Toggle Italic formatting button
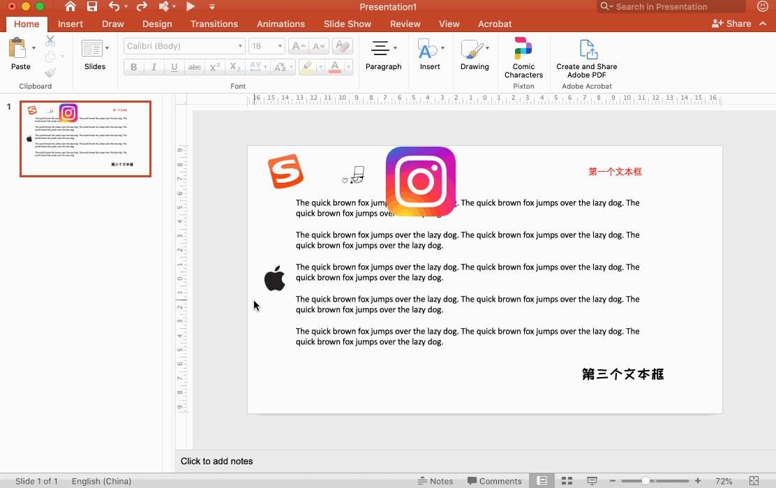The height and width of the screenshot is (488, 776). 154,67
